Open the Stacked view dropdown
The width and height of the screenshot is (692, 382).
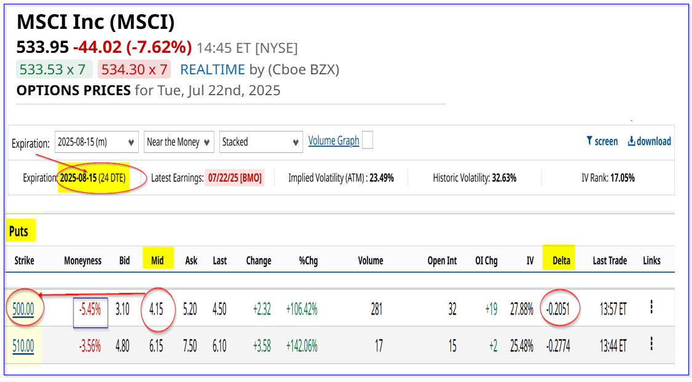pos(261,142)
